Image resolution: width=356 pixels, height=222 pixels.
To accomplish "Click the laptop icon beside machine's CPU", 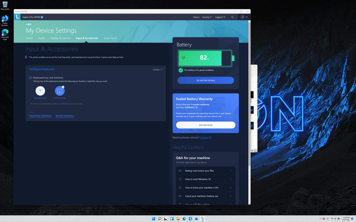I will (x=180, y=188).
